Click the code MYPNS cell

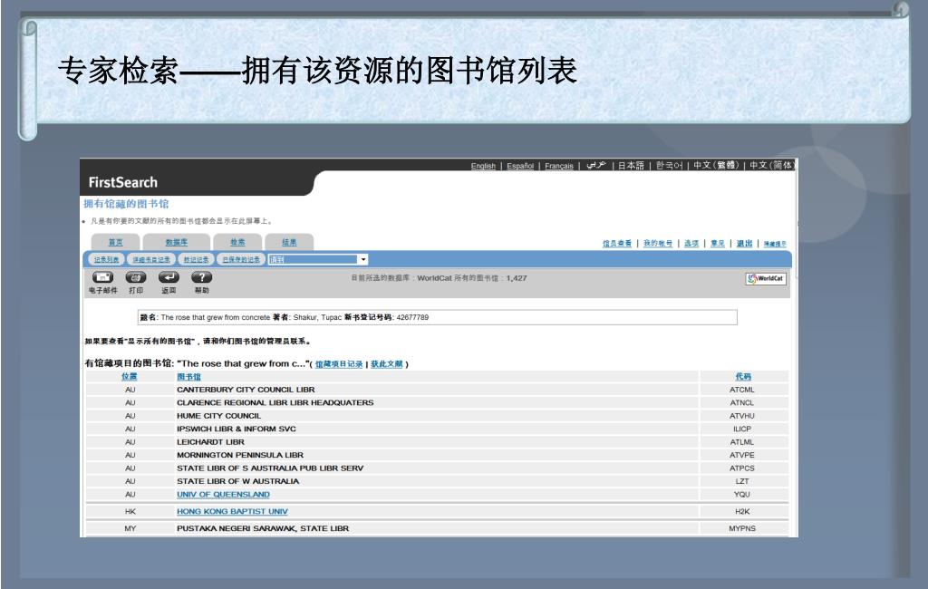[x=742, y=528]
